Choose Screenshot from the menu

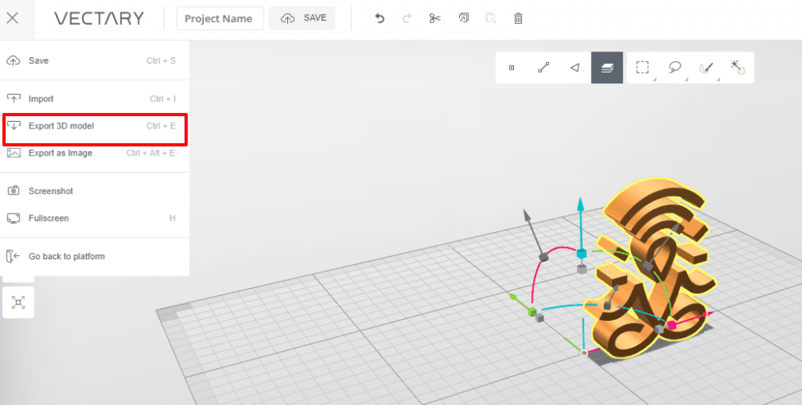pos(95,191)
